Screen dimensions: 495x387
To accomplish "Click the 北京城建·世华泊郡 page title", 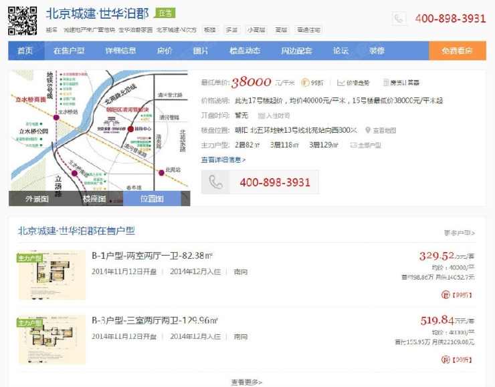I will [x=98, y=13].
